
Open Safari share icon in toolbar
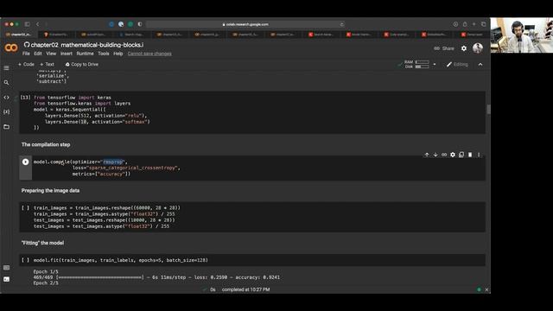pyautogui.click(x=465, y=24)
